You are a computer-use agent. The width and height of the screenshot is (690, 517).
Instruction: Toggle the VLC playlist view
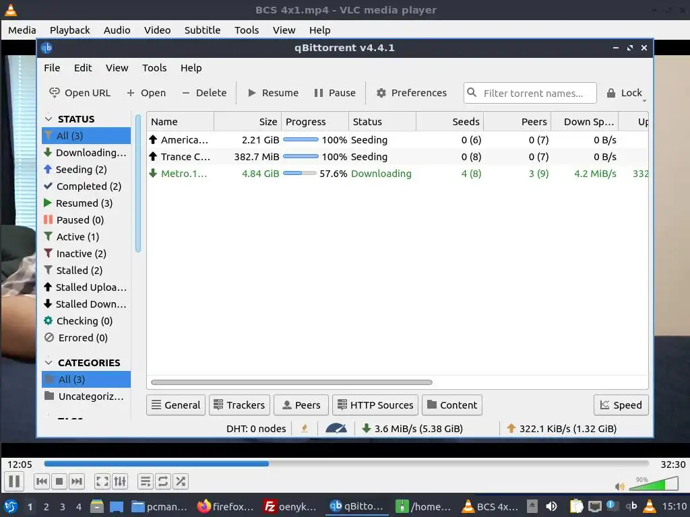coord(146,481)
